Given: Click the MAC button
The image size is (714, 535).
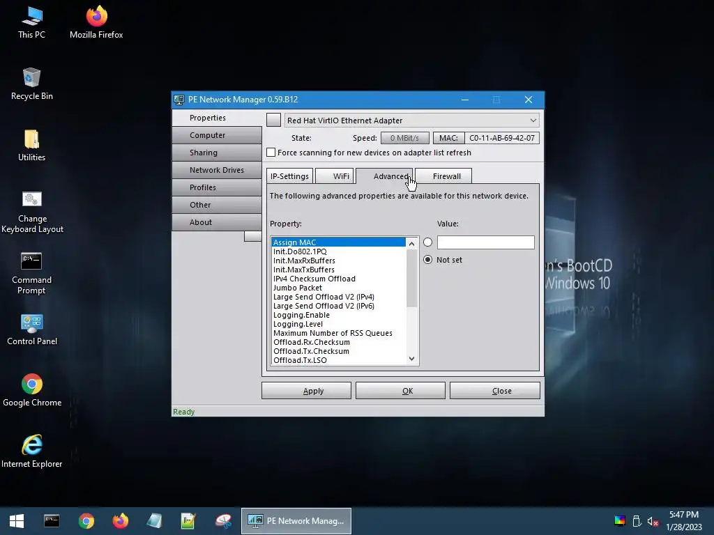Looking at the screenshot, I should point(448,138).
